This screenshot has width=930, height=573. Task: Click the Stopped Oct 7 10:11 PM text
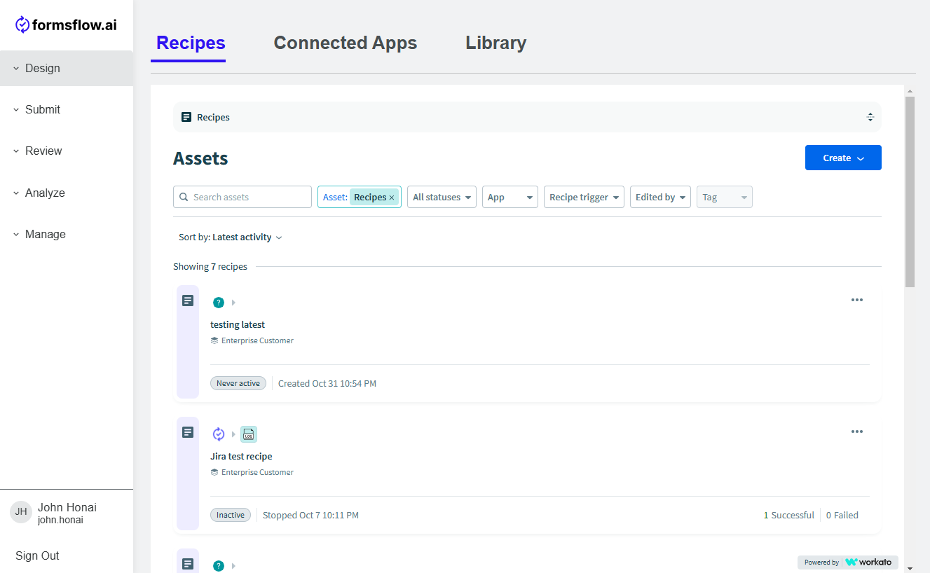pos(310,515)
